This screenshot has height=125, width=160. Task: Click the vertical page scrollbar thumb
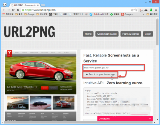pos(157,32)
